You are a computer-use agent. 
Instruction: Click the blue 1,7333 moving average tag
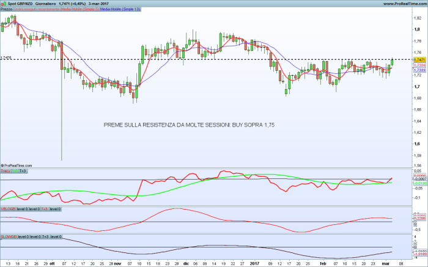click(x=419, y=70)
